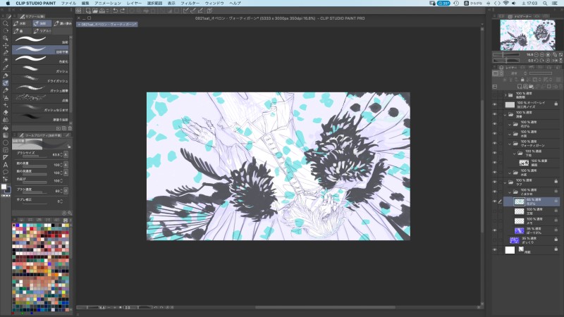Open the レイヤー menu
Screen dimensions: 564x317
[134, 4]
